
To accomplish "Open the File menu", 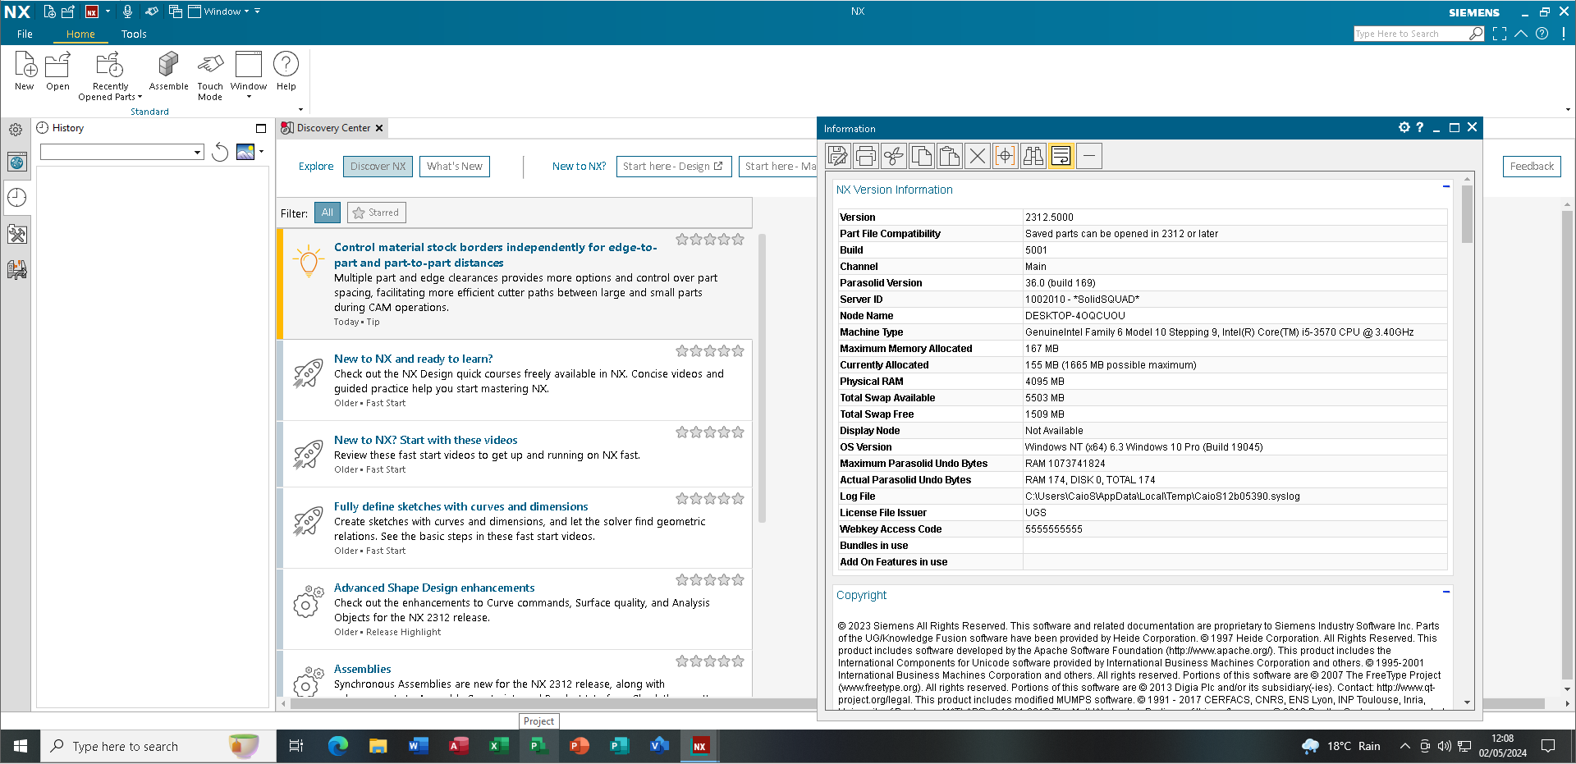I will click(25, 34).
